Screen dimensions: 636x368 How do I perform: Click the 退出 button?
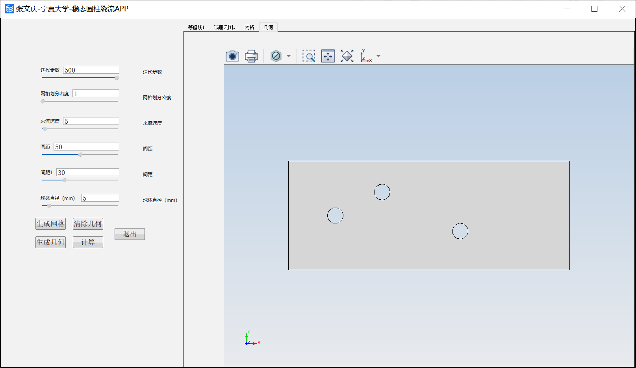[x=130, y=234]
